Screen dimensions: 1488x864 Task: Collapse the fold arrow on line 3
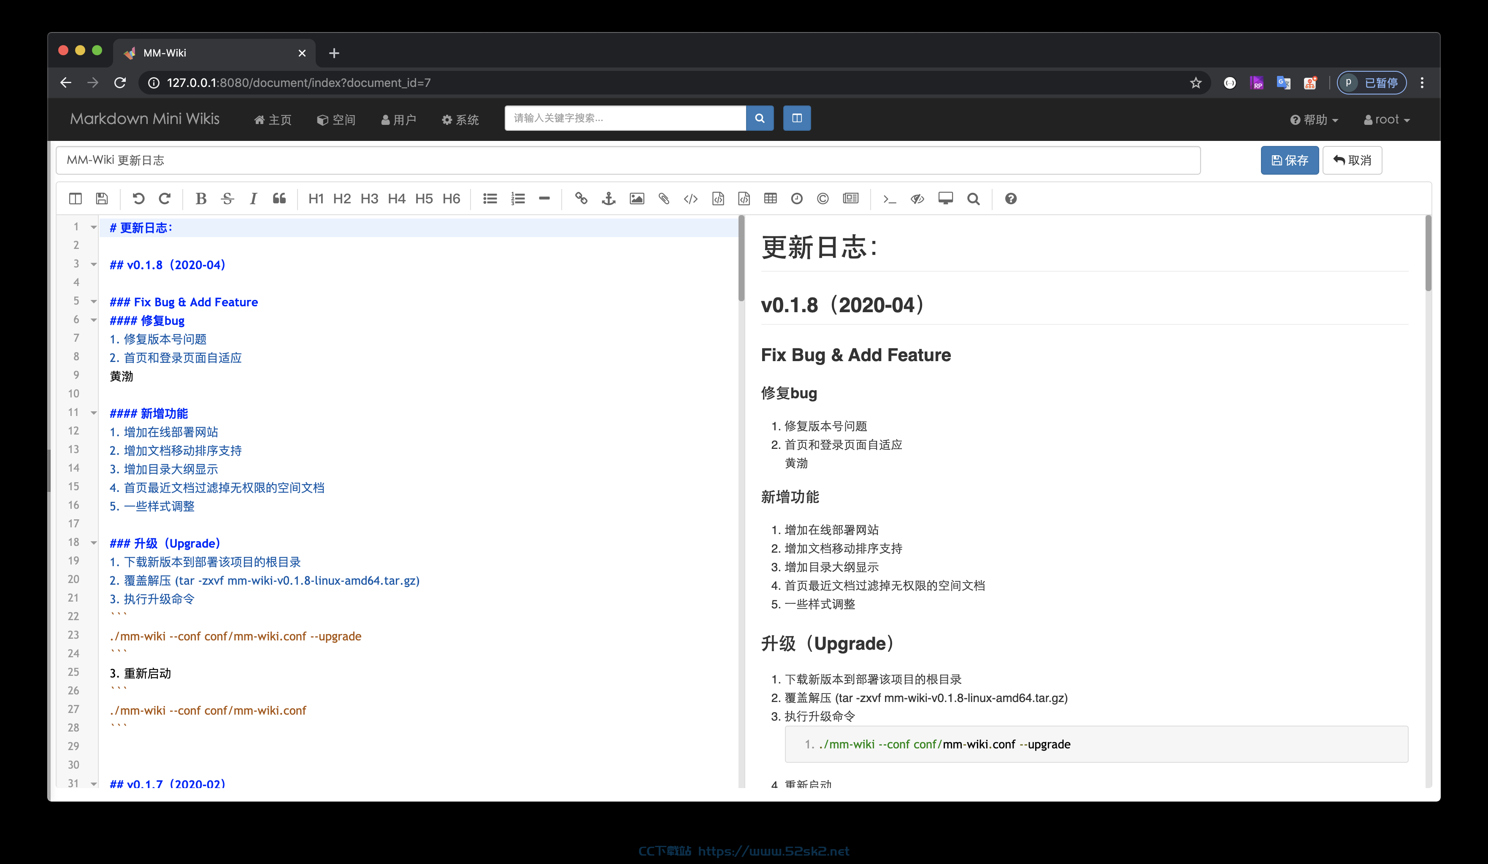pyautogui.click(x=93, y=265)
